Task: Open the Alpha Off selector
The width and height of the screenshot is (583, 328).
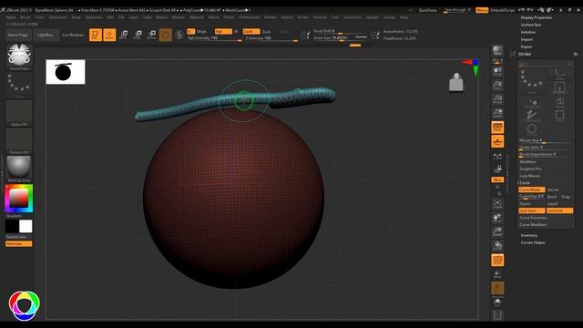Action: (19, 113)
